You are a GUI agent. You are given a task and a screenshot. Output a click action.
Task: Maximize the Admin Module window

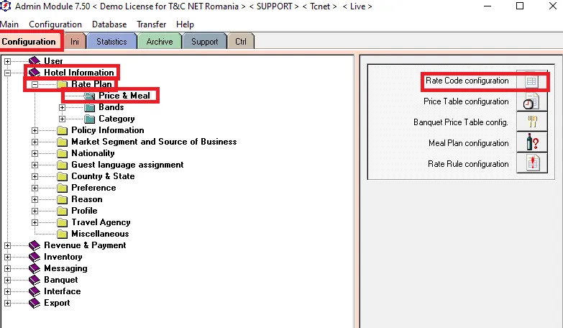[x=520, y=6]
